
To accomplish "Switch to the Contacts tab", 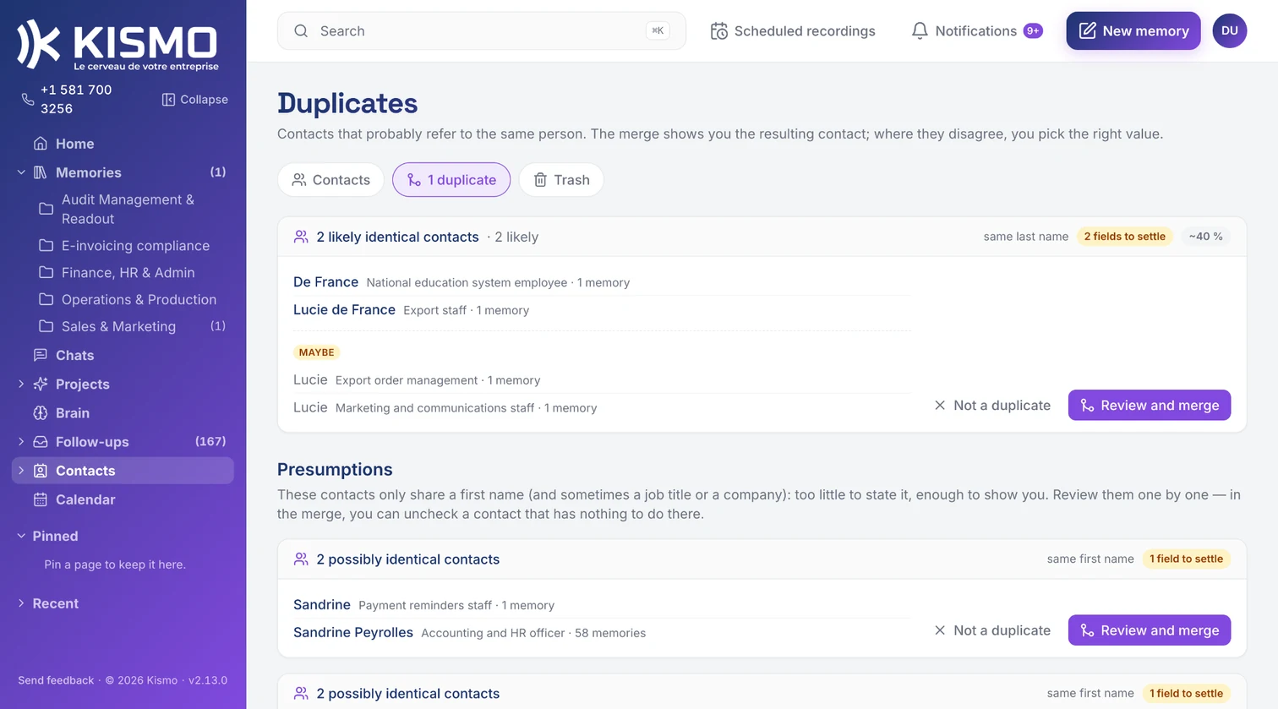I will [330, 180].
